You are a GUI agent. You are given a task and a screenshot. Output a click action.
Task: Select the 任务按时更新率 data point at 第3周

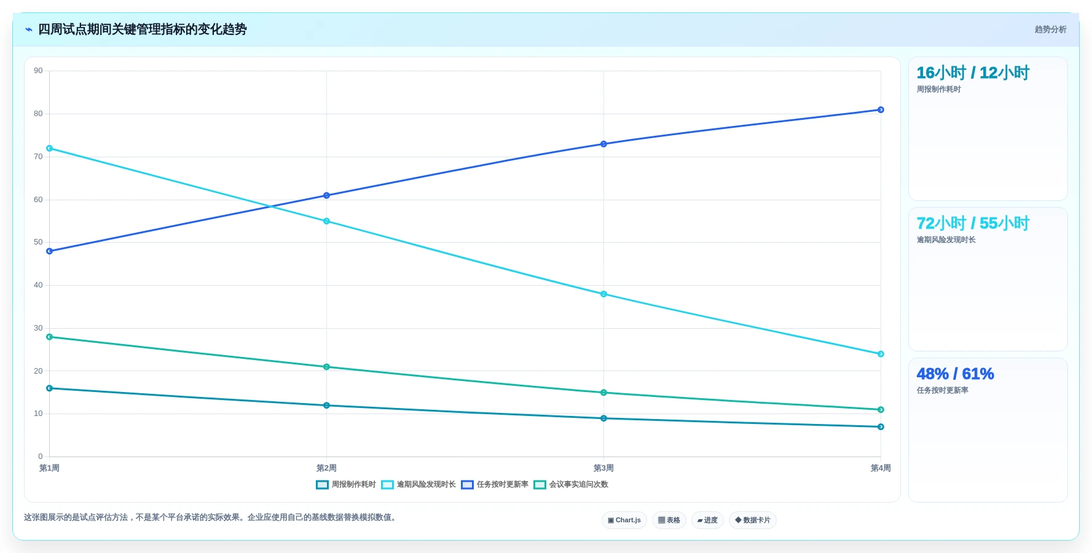point(603,144)
